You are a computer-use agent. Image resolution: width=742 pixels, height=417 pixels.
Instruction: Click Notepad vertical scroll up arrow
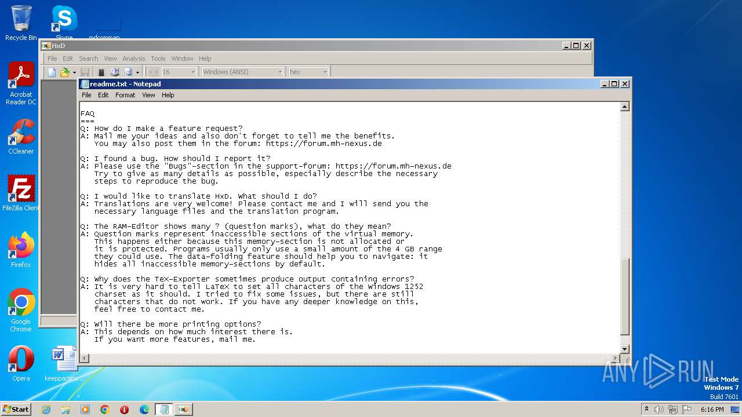625,107
